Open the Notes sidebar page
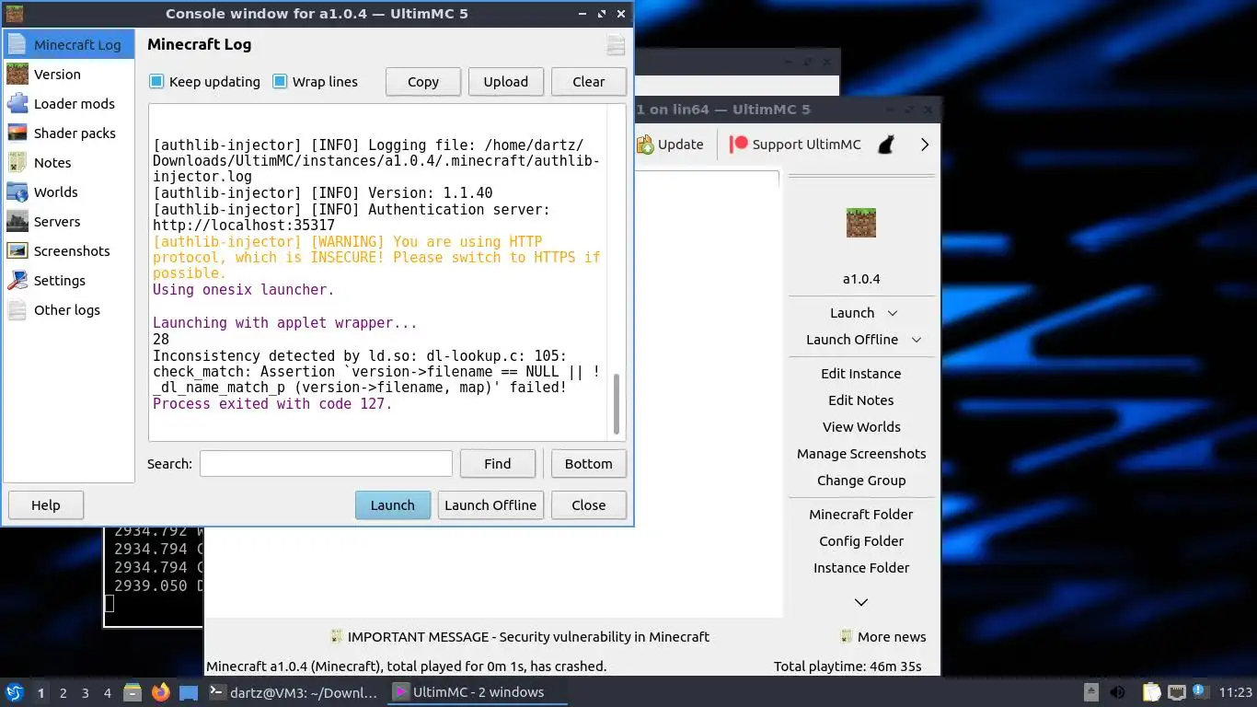 click(x=69, y=162)
